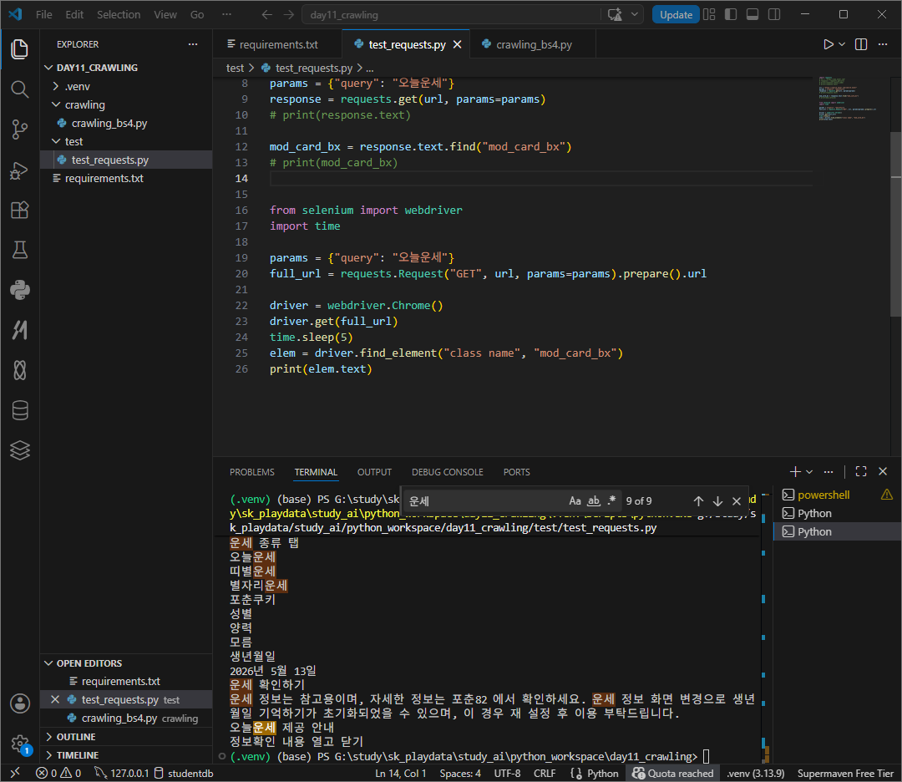Add a new terminal with plus icon

(795, 471)
